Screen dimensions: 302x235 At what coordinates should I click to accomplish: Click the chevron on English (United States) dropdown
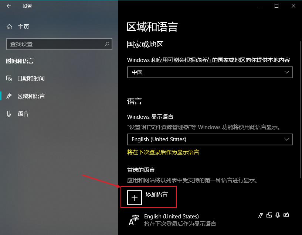click(x=287, y=139)
